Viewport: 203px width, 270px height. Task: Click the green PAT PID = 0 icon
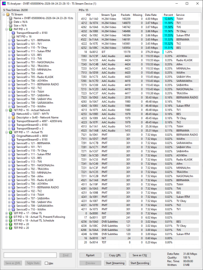tap(11, 29)
